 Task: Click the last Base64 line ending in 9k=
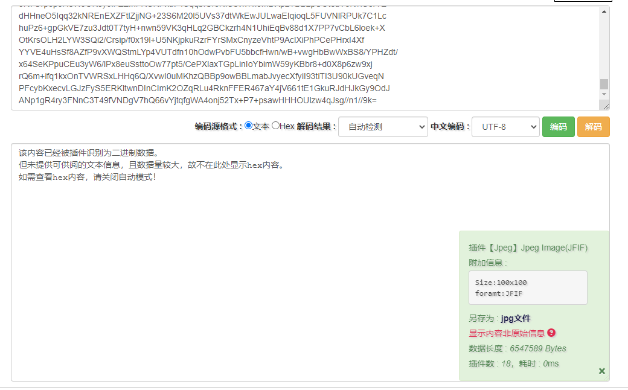coord(197,100)
